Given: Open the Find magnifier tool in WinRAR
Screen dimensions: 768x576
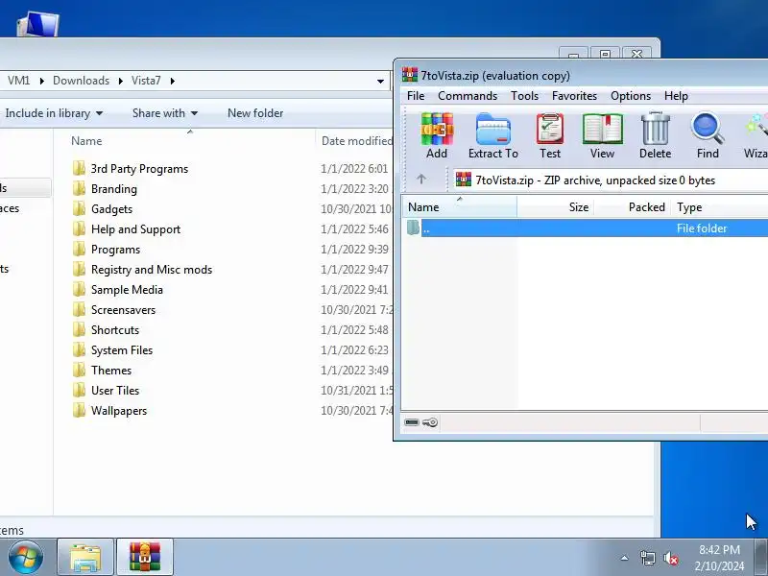Looking at the screenshot, I should pos(708,130).
